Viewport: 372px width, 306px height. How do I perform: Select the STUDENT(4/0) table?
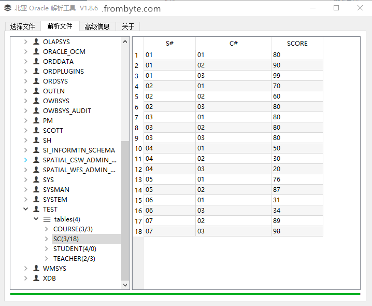[75, 248]
